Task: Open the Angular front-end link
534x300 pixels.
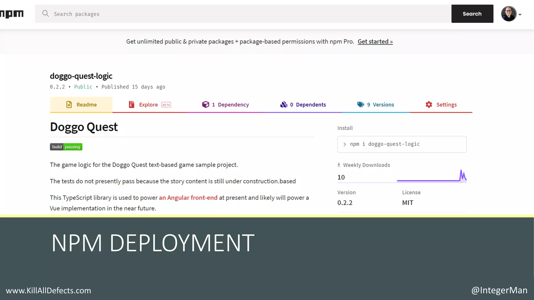Action: [x=188, y=198]
